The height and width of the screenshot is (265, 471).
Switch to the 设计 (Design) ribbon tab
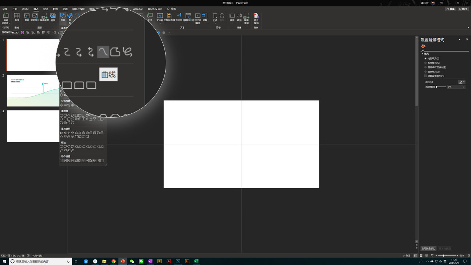click(x=46, y=9)
